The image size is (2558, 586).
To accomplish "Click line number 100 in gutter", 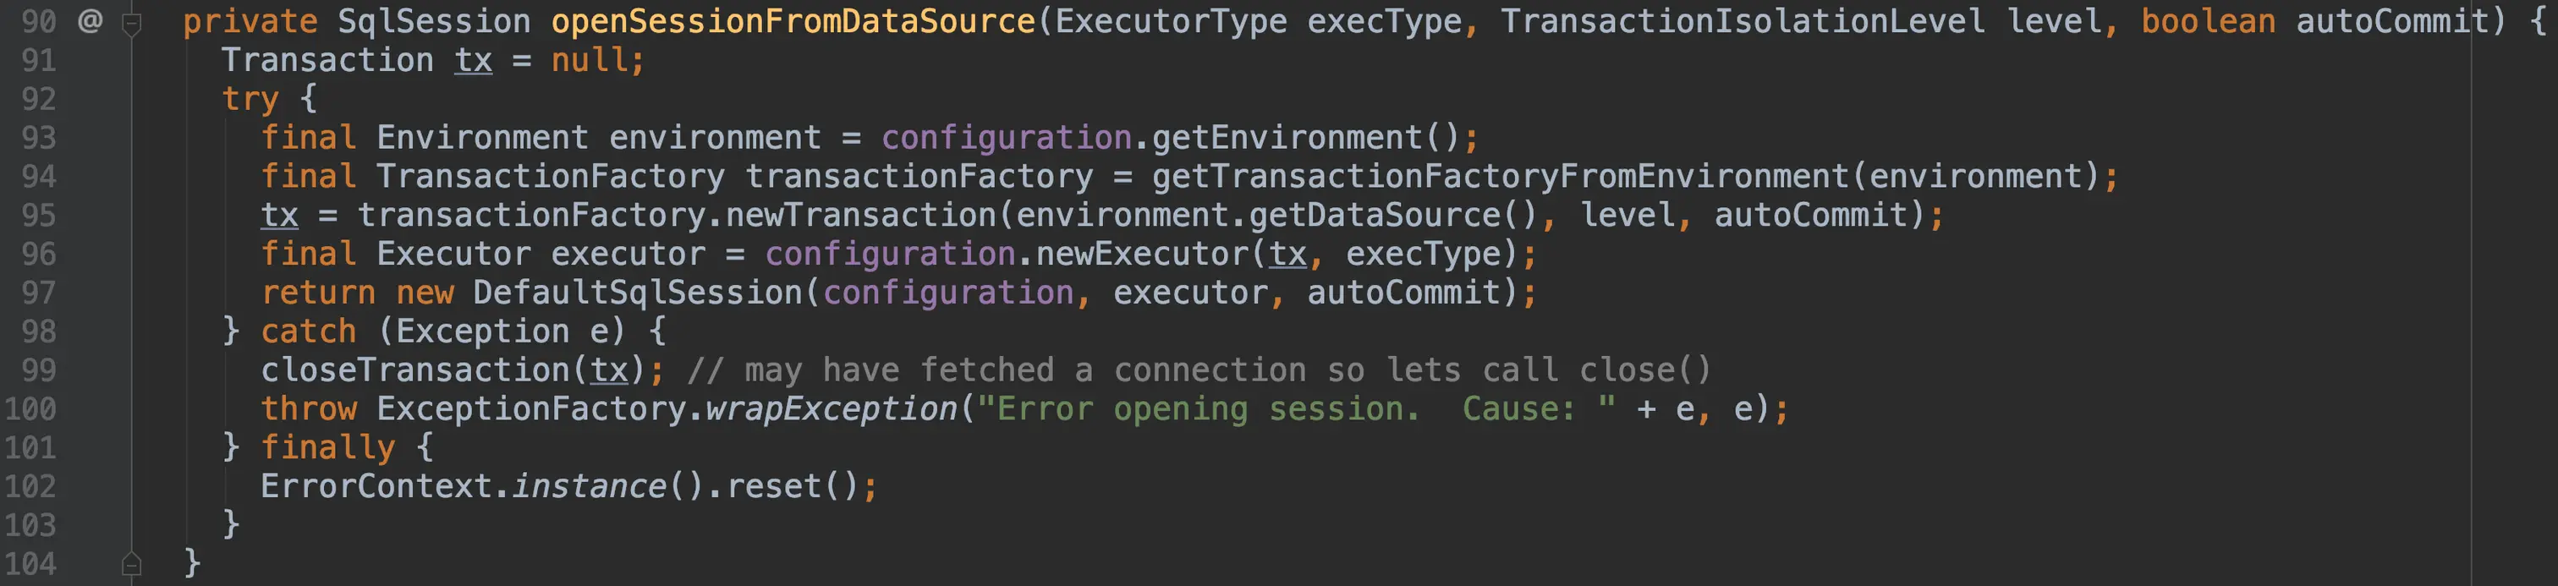I will click(x=30, y=409).
